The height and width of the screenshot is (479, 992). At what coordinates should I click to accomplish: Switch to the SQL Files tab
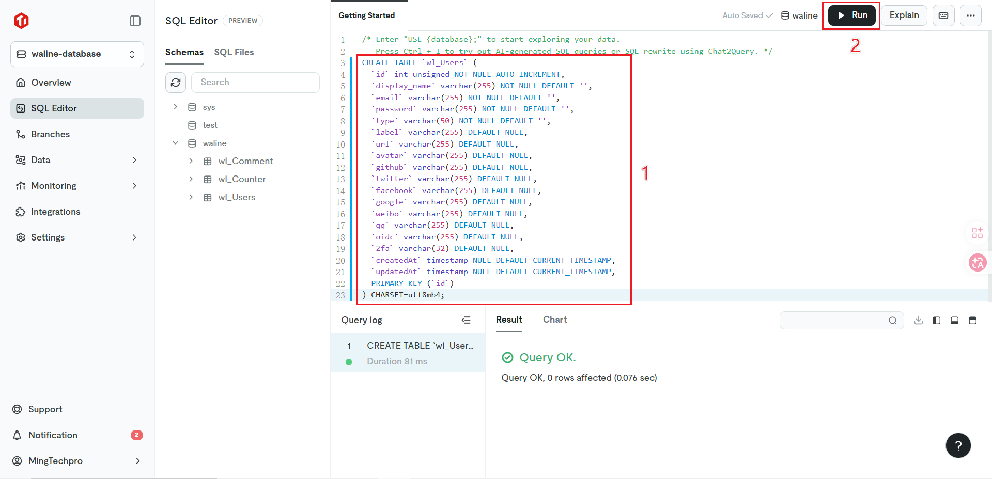point(234,52)
